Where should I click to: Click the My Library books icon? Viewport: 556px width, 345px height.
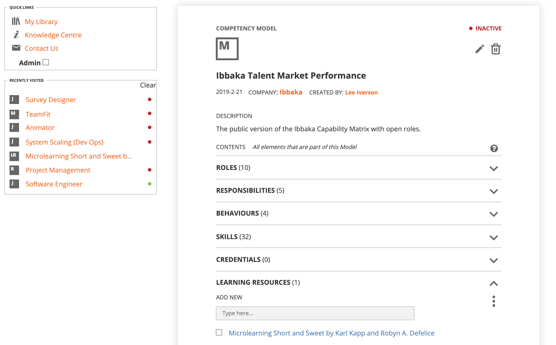coord(16,21)
